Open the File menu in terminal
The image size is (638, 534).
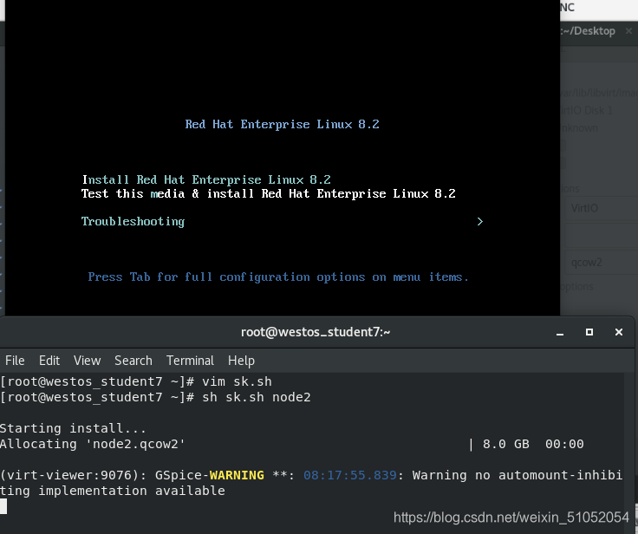coord(15,361)
